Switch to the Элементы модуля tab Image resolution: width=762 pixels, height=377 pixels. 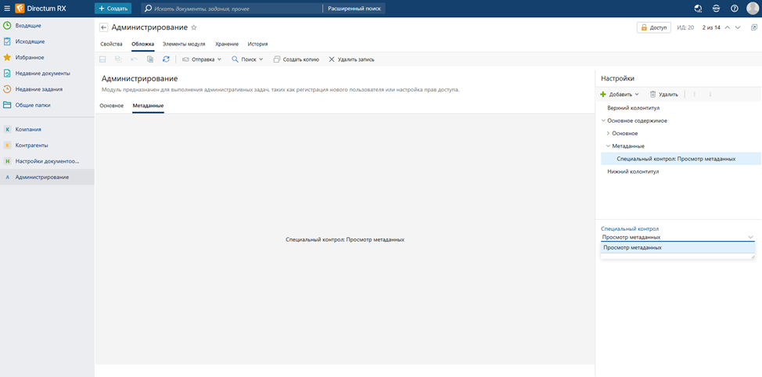(x=184, y=44)
